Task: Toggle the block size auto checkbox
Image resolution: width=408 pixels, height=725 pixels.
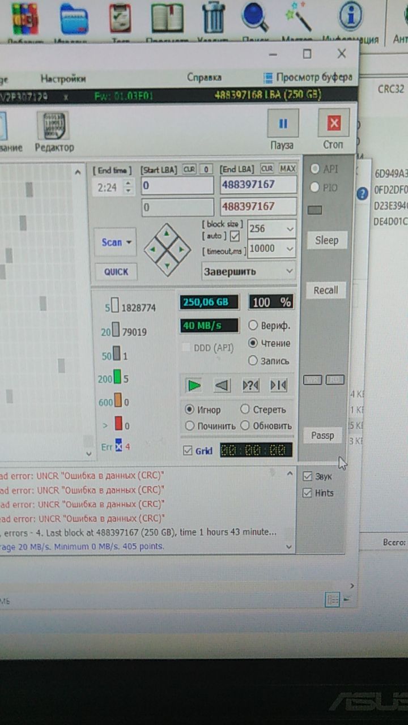Action: [x=235, y=236]
